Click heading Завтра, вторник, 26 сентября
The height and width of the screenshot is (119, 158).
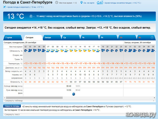pos(137,43)
